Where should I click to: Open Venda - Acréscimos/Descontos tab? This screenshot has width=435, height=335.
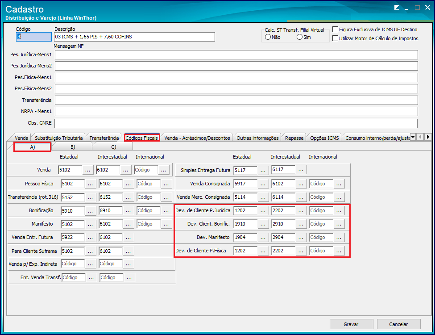click(x=197, y=138)
